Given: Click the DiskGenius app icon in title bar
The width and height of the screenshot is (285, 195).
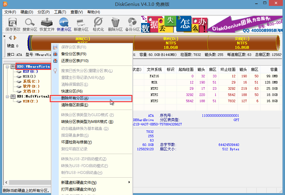Looking at the screenshot, I should (5, 4).
